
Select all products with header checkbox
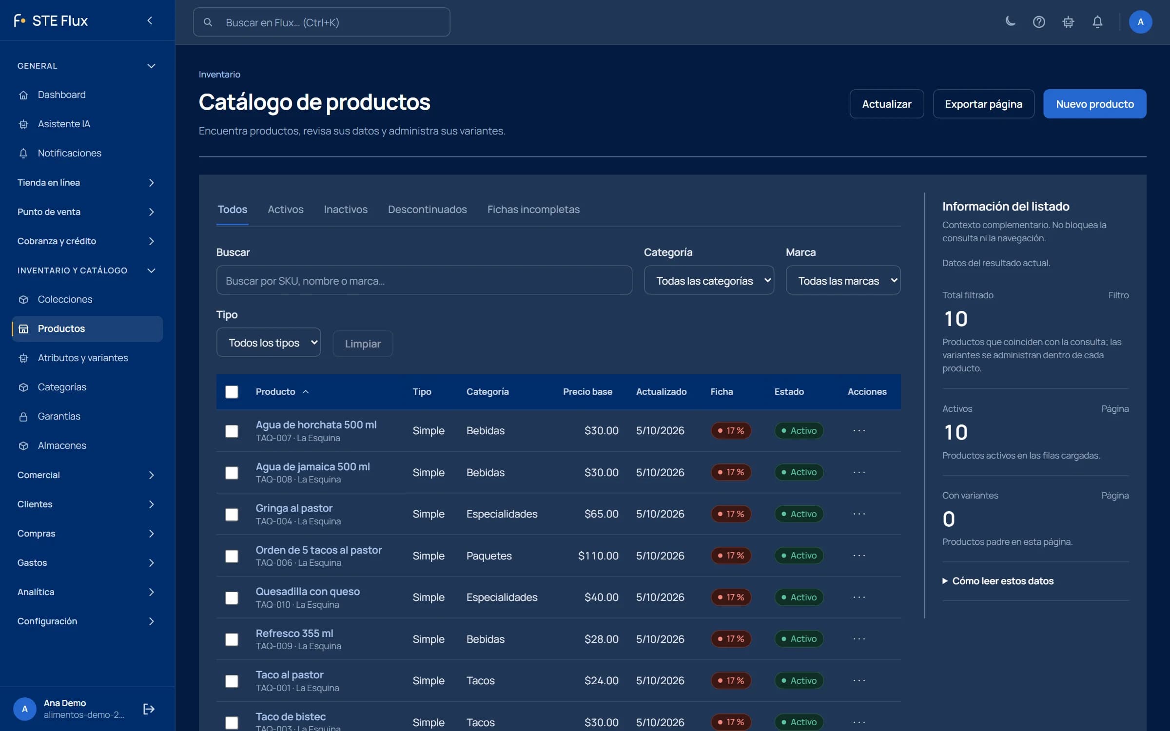[232, 392]
